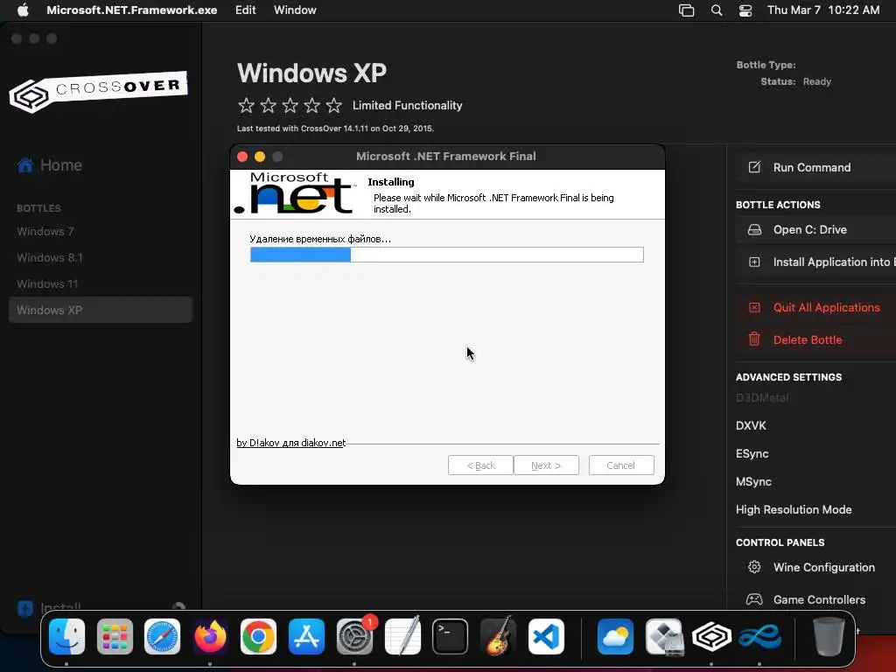
Task: Open Stage Manager icon in menu bar
Action: (x=686, y=10)
